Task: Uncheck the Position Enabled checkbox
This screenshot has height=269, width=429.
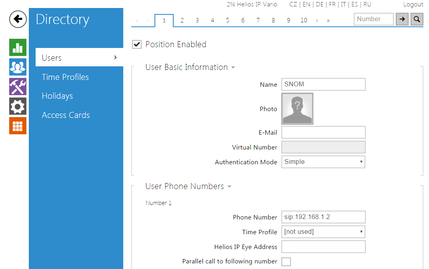Action: pyautogui.click(x=137, y=45)
